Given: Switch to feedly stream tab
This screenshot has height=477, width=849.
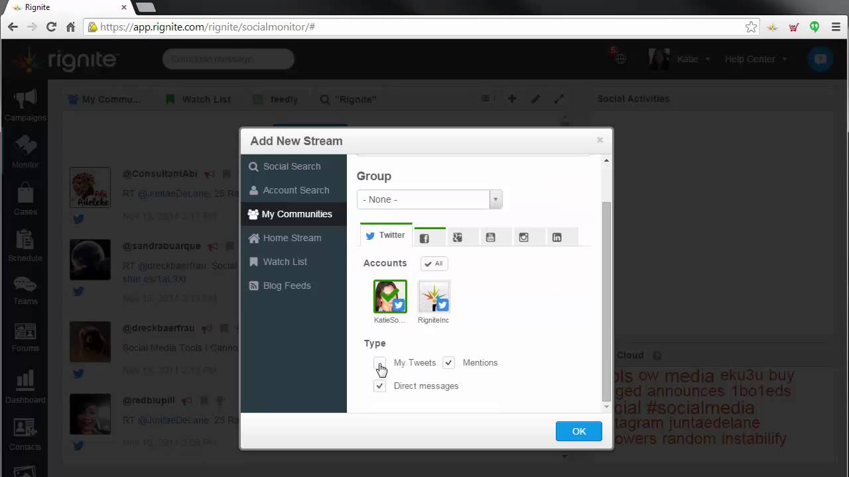Looking at the screenshot, I should 276,99.
